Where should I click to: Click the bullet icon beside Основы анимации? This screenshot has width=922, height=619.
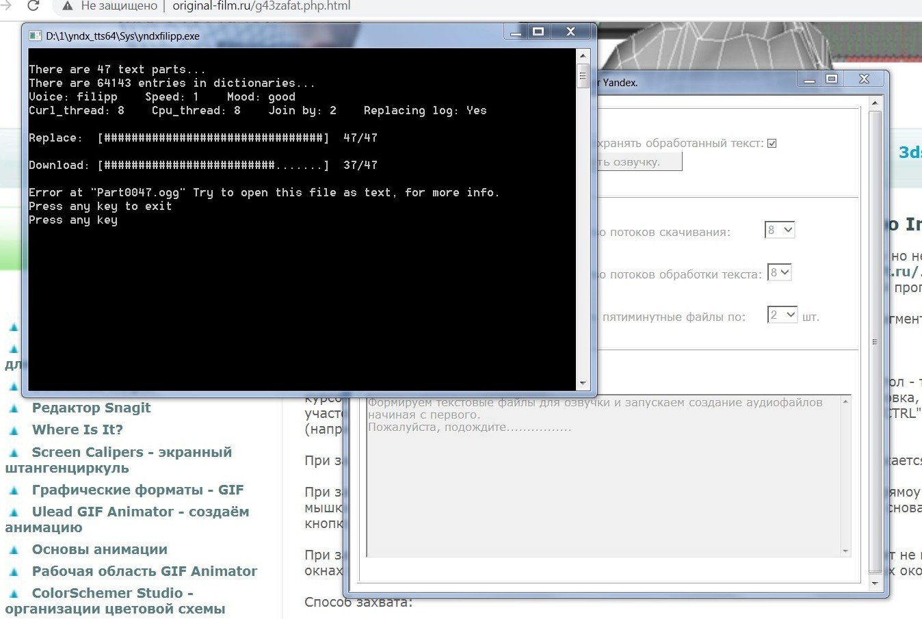[14, 551]
